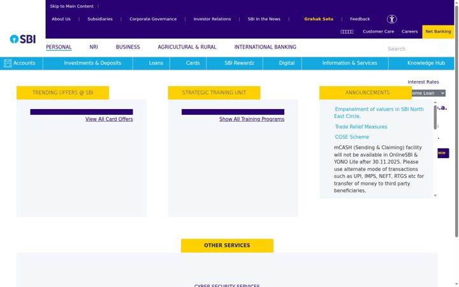Open the About Us link
The width and height of the screenshot is (459, 287).
61,19
